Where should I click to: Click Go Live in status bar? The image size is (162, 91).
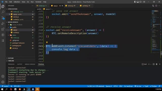(138, 86)
